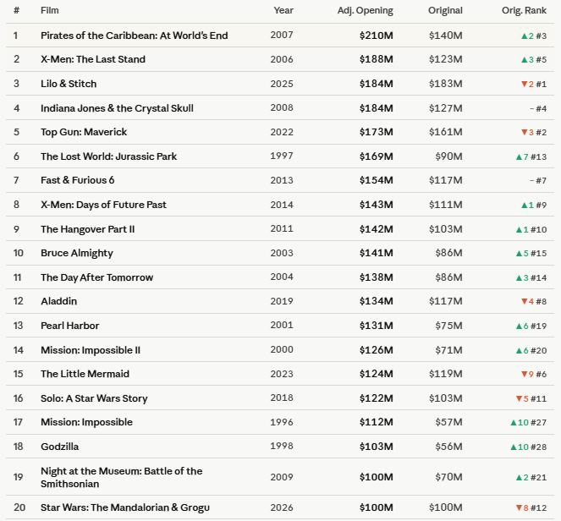Click the red down arrow in Aladdin row
The width and height of the screenshot is (561, 521).
coord(524,301)
